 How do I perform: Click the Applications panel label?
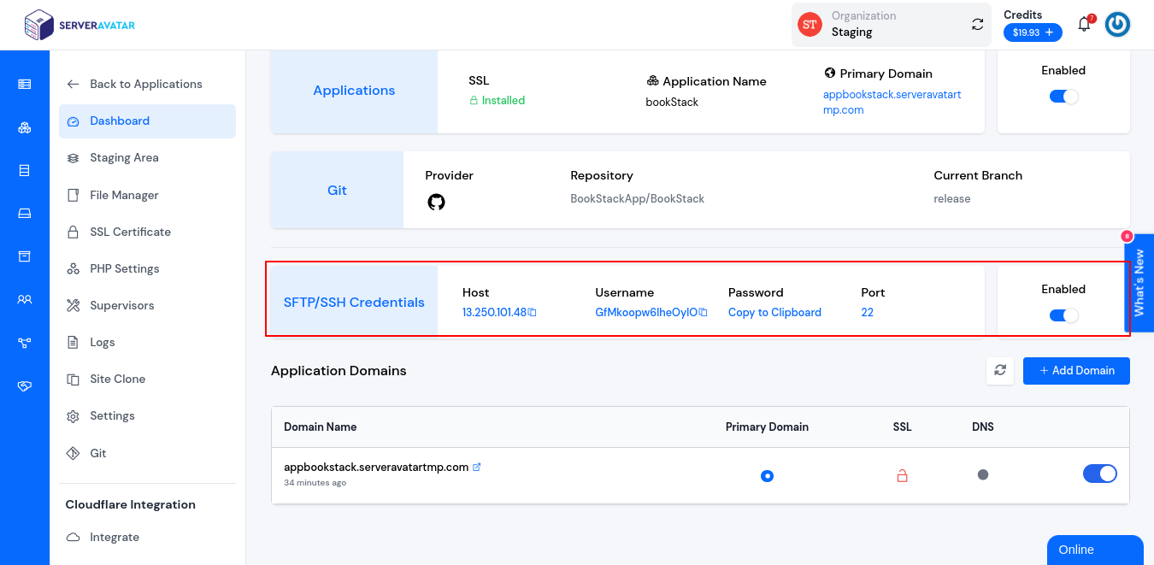(354, 91)
